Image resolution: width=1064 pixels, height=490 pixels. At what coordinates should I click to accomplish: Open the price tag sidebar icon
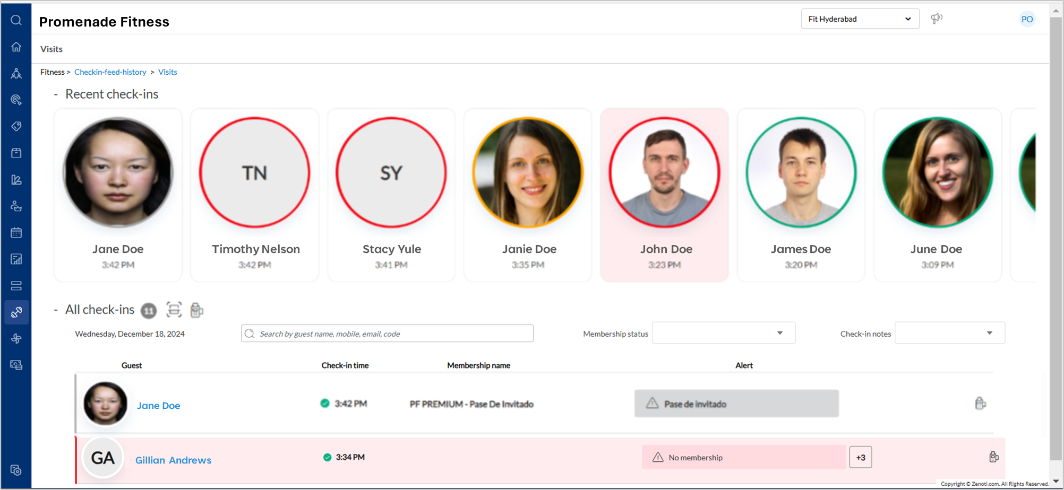point(16,126)
